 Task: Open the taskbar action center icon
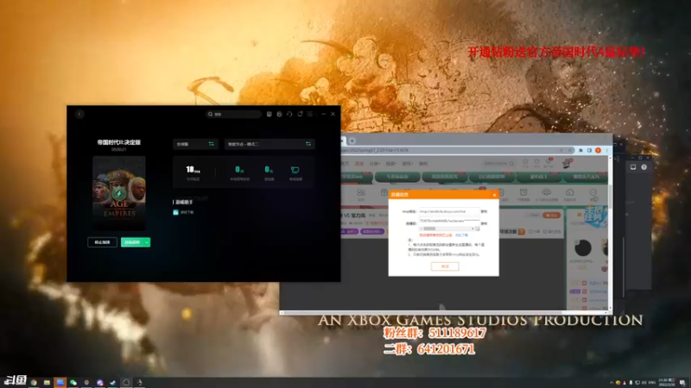(x=682, y=383)
